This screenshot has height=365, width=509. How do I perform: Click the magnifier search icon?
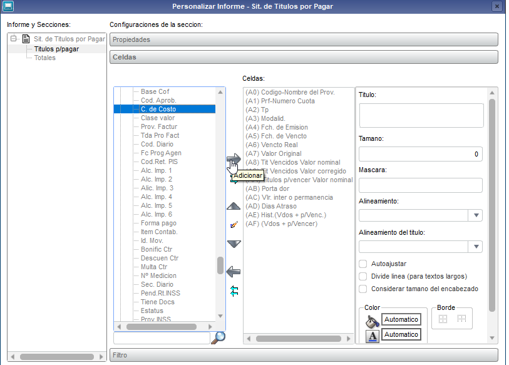219,337
